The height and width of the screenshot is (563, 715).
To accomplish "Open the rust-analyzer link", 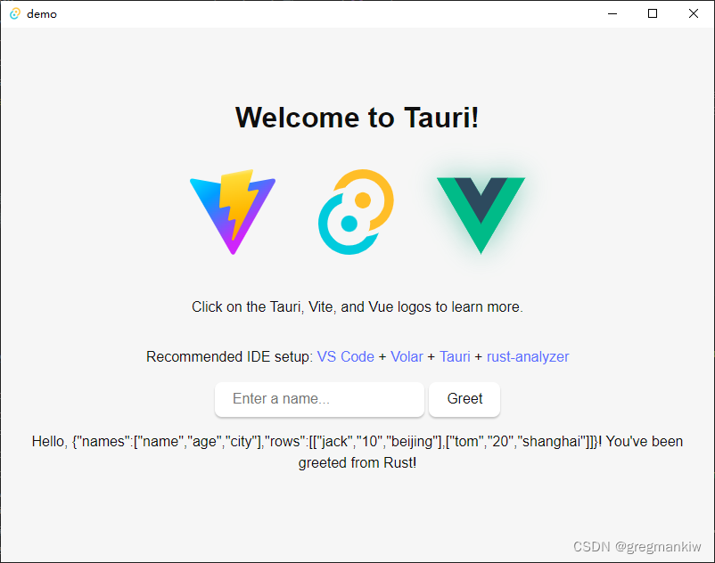I will (x=528, y=356).
